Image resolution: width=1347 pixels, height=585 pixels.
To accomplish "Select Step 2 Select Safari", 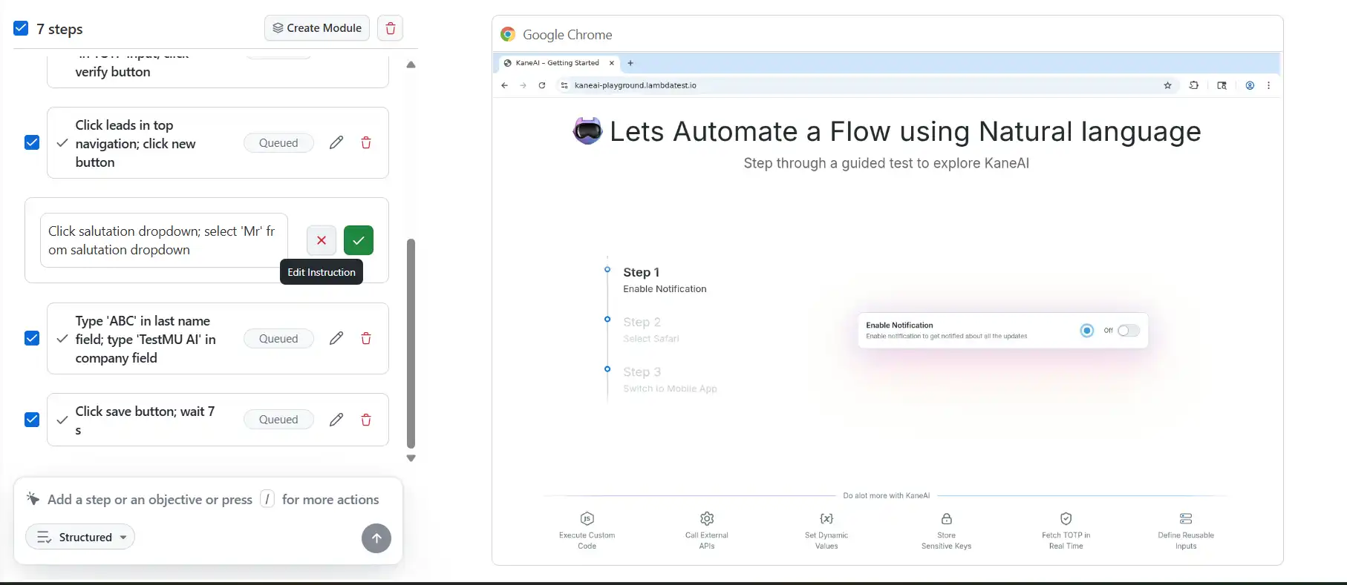I will coord(651,330).
